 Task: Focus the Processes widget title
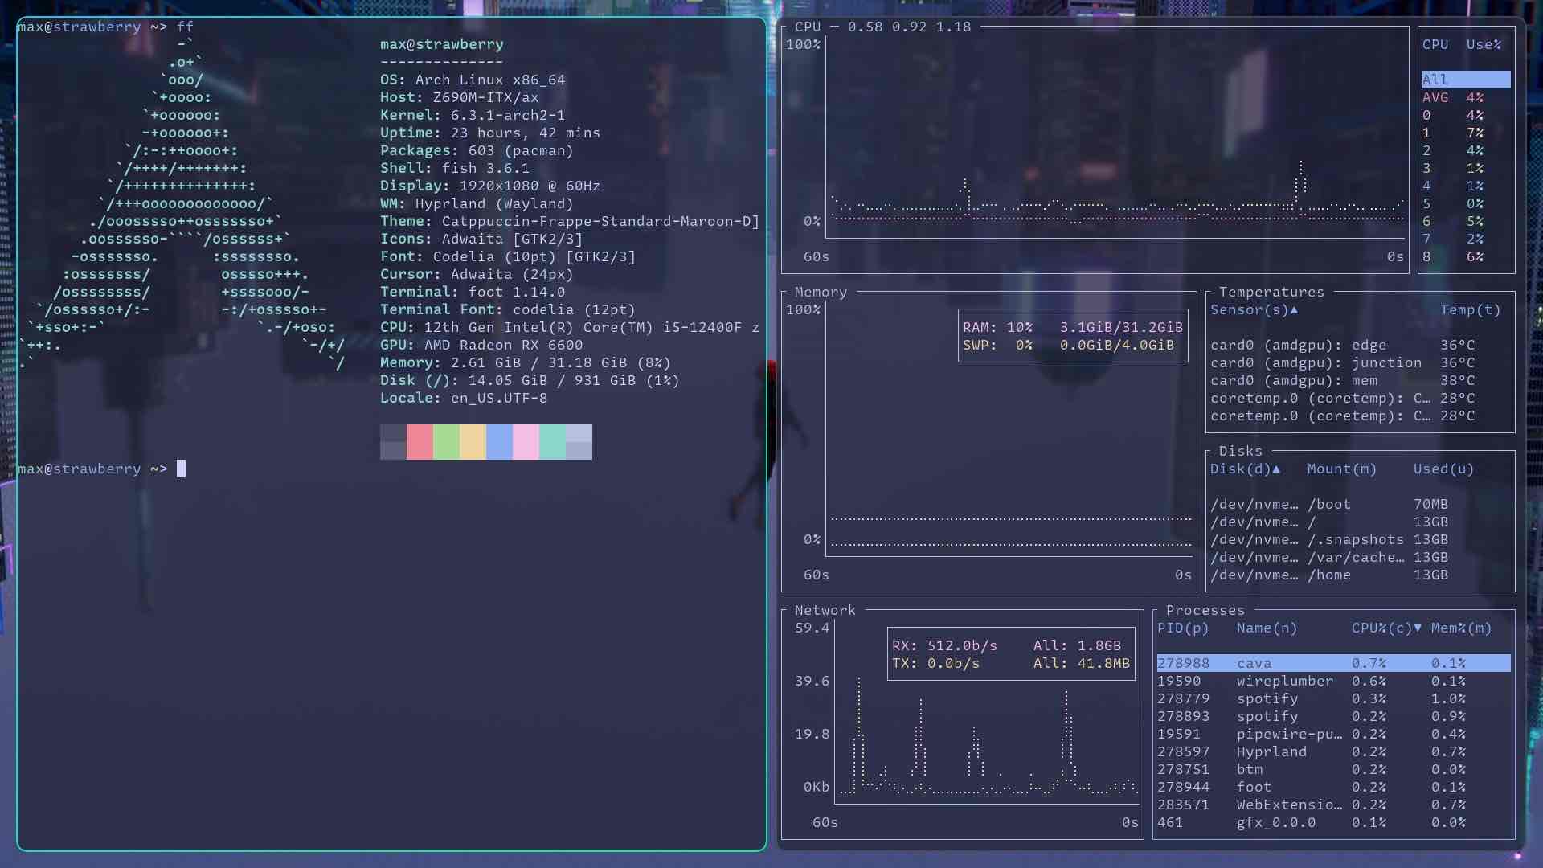pos(1205,610)
